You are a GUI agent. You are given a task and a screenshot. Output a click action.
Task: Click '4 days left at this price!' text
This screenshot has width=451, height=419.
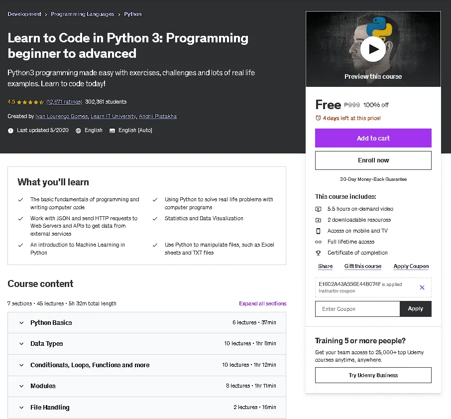(x=351, y=118)
